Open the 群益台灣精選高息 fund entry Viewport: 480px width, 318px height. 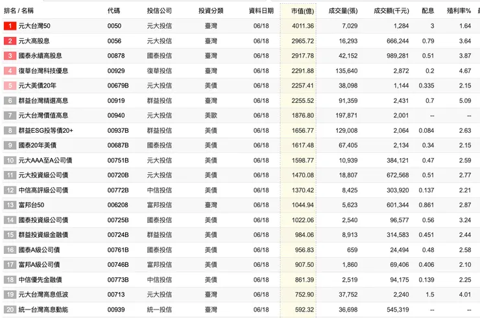(43, 100)
